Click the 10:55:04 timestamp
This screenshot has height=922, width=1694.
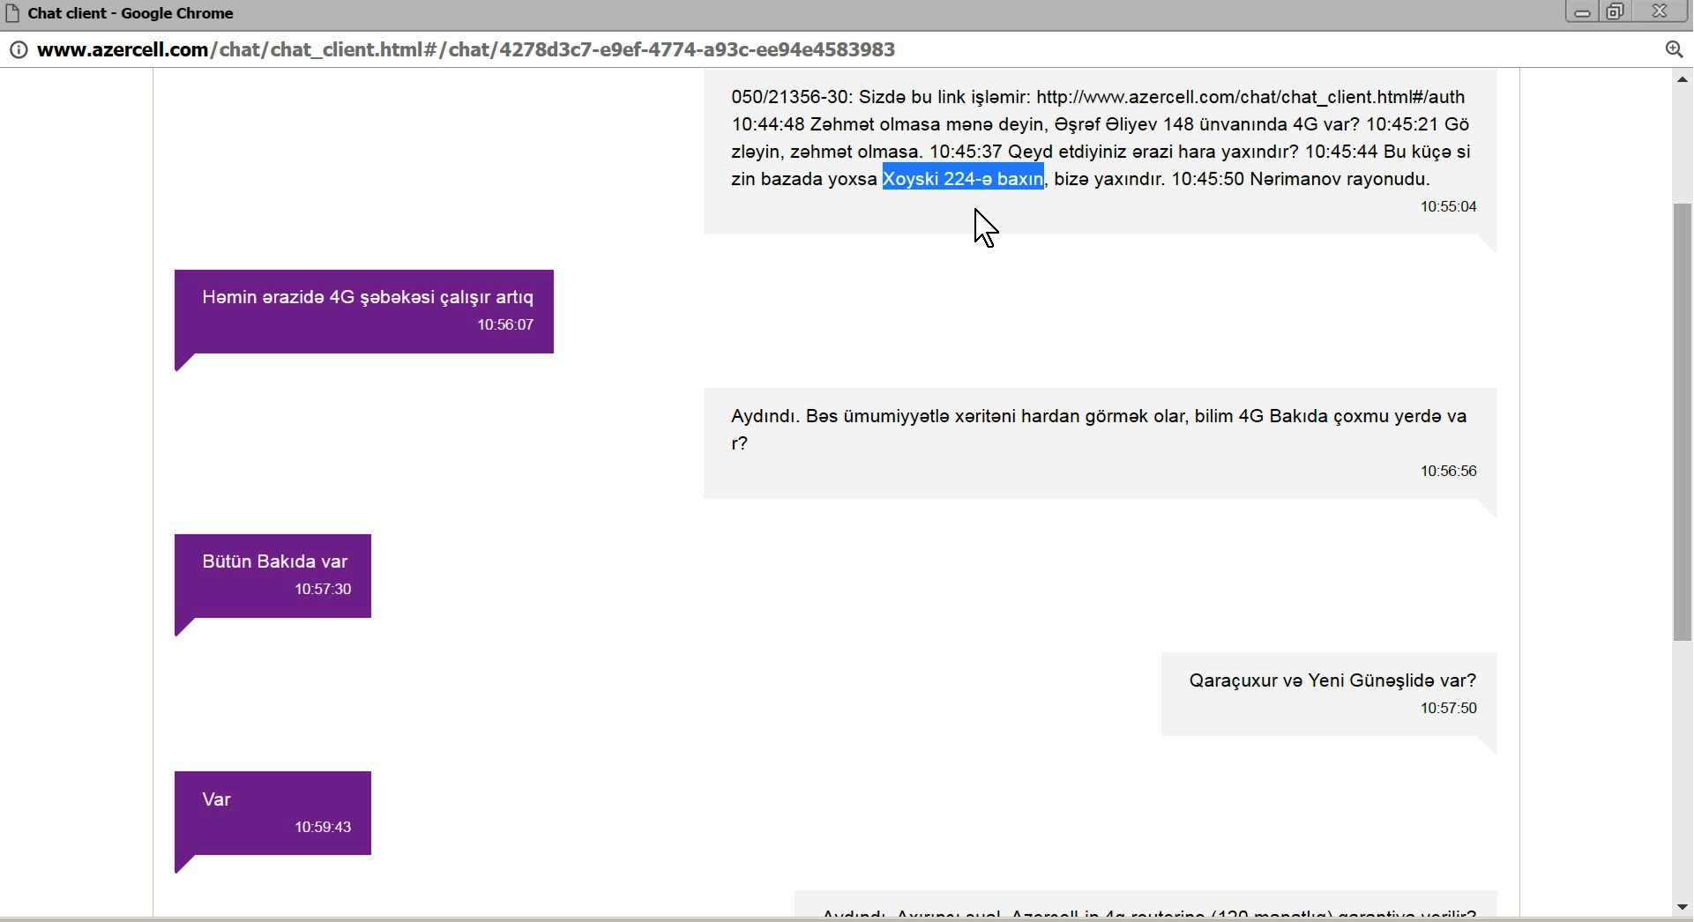pos(1448,207)
